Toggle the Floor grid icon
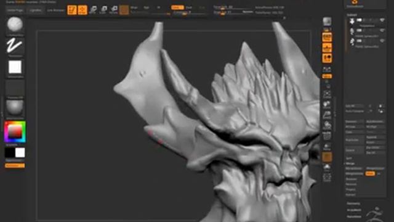The image size is (394, 222). pos(327,47)
